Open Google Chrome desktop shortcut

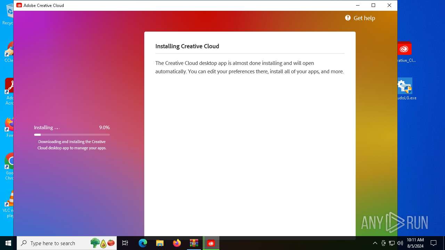pyautogui.click(x=9, y=167)
